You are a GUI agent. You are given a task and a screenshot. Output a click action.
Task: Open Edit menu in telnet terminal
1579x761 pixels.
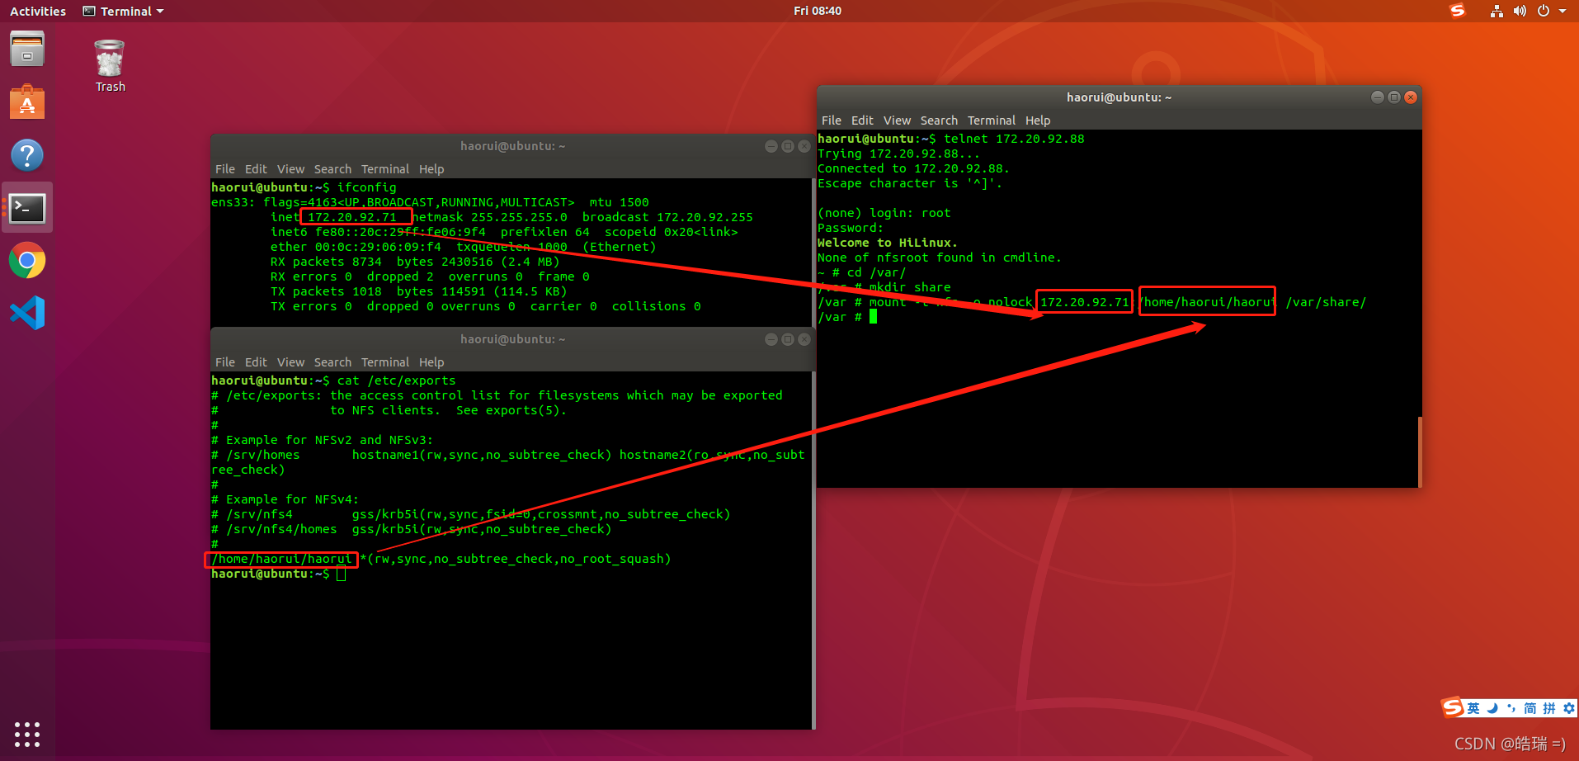[862, 121]
